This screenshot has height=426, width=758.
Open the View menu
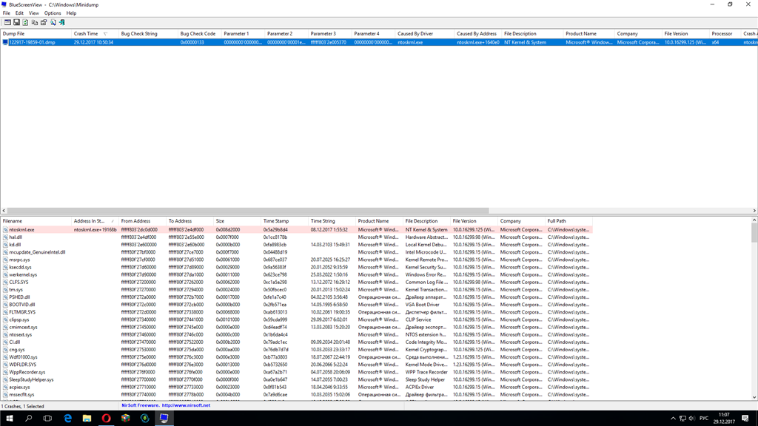[x=34, y=13]
